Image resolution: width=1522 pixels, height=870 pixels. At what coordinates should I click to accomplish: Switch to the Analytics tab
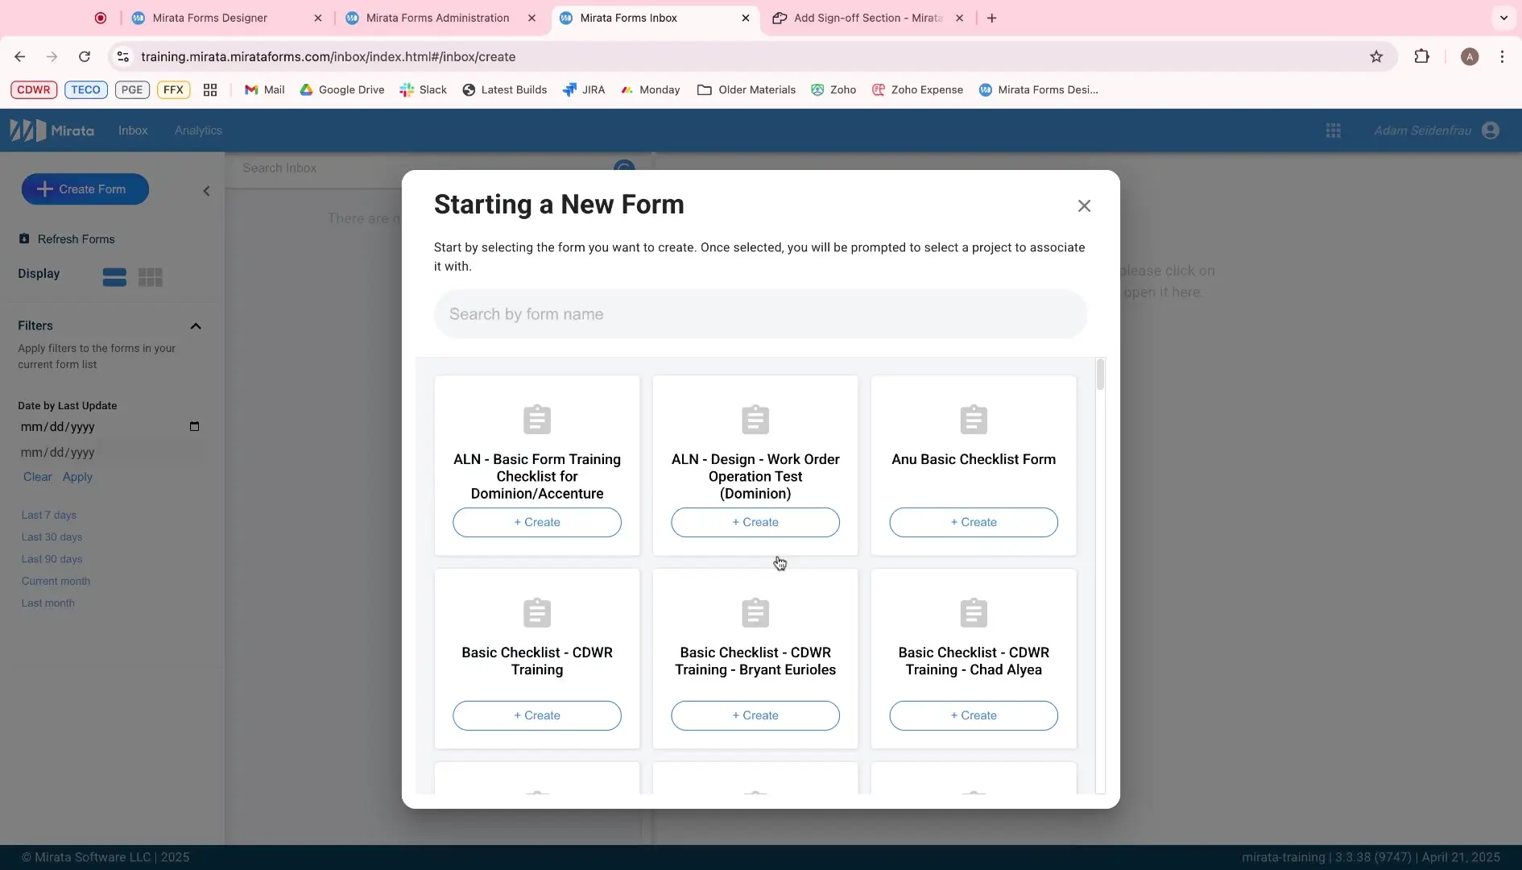[198, 130]
